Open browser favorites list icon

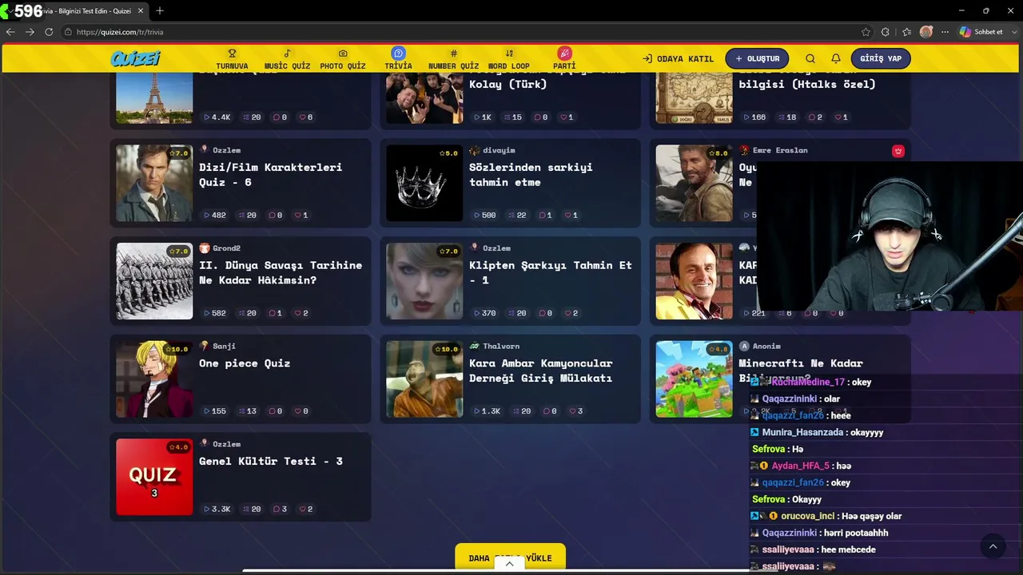point(906,32)
